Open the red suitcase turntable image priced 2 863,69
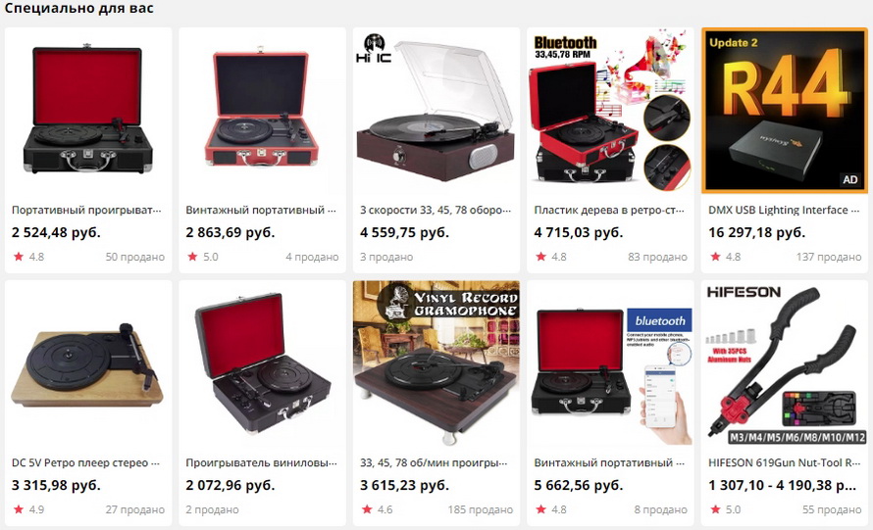The image size is (873, 530). 262,111
